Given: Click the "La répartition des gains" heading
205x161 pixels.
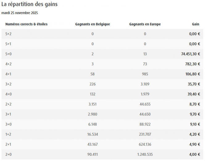Looking at the screenshot, I should coord(29,5).
